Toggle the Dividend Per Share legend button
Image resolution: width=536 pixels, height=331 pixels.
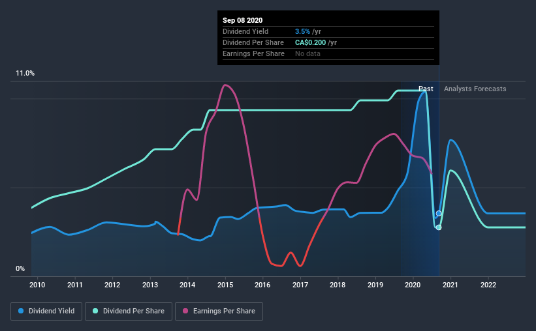[x=129, y=311]
